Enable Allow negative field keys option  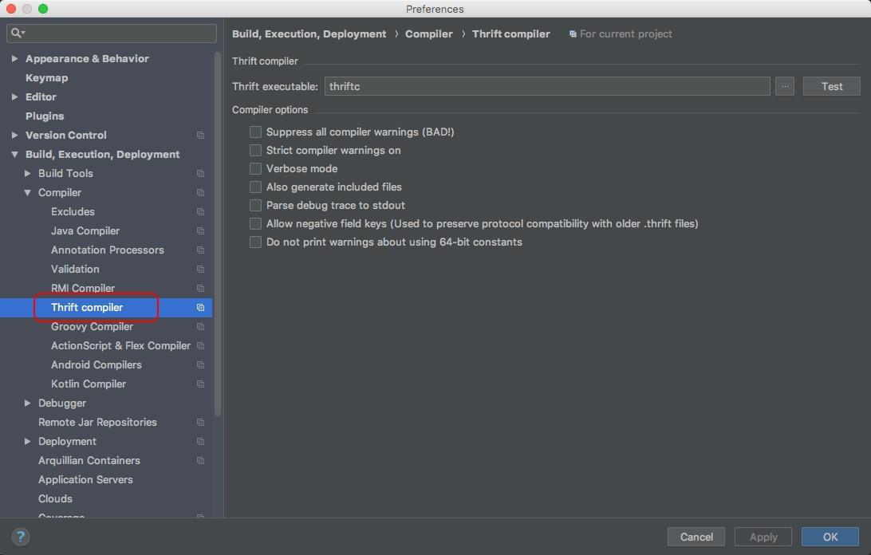coord(255,223)
